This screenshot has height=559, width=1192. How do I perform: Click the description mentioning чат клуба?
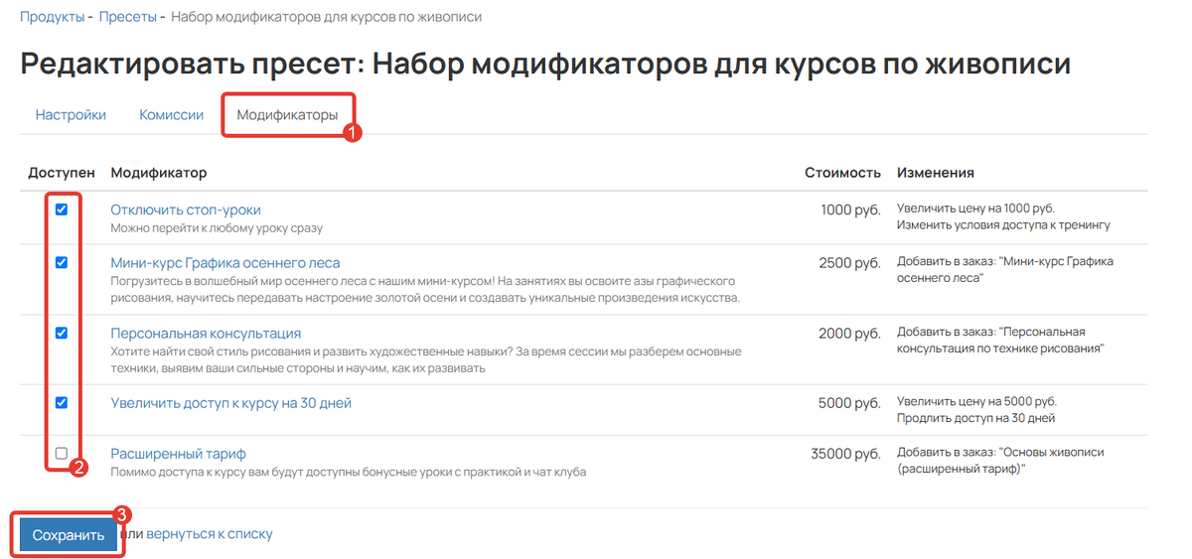tap(348, 473)
